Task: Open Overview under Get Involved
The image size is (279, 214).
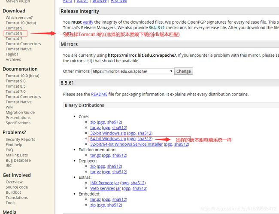Action: [14, 182]
